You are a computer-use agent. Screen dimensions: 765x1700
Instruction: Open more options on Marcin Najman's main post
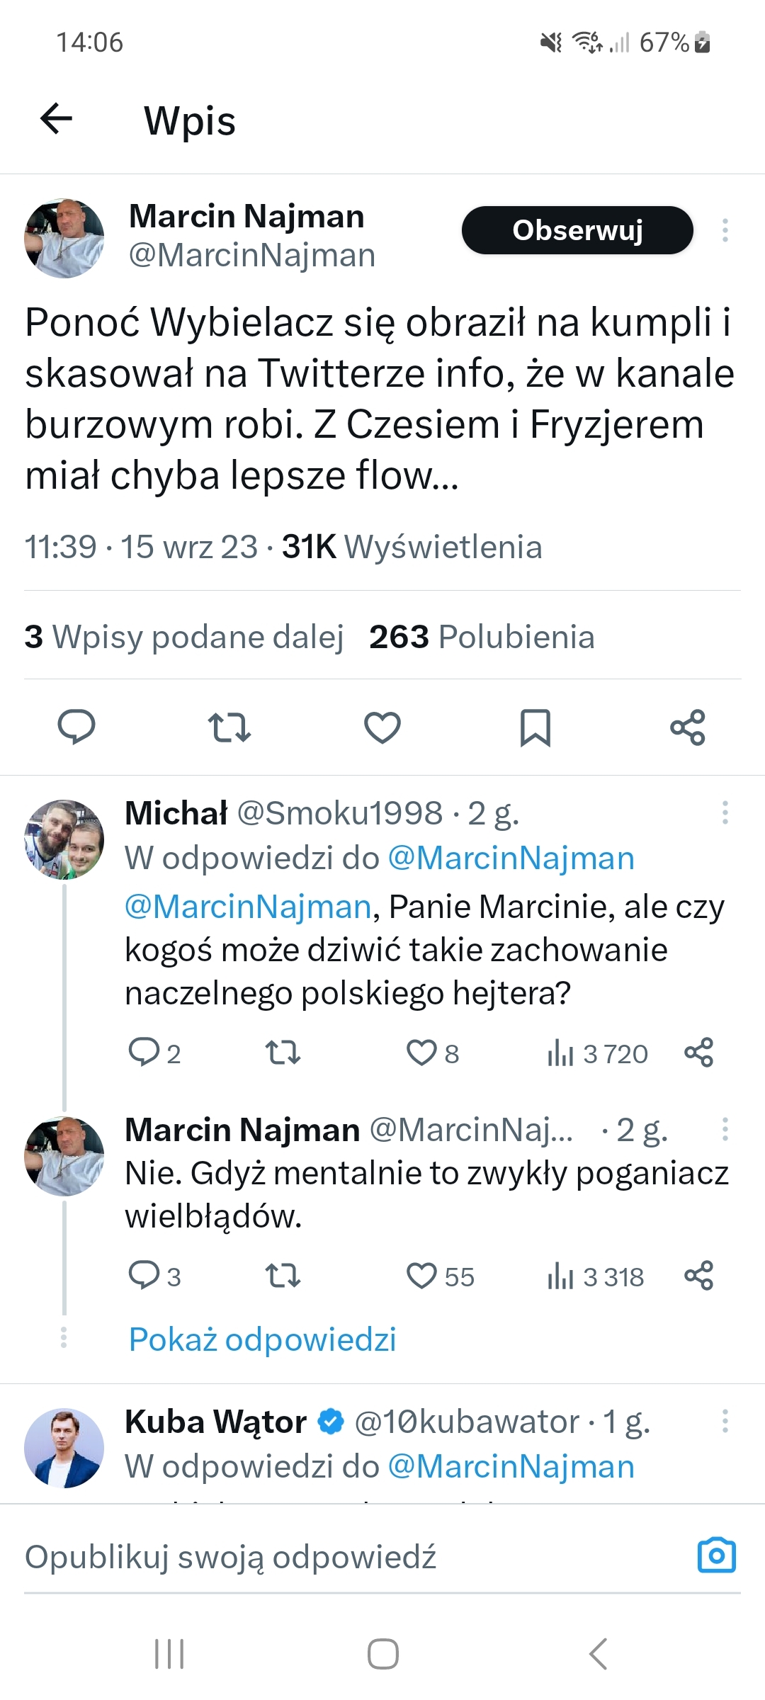coord(725,230)
